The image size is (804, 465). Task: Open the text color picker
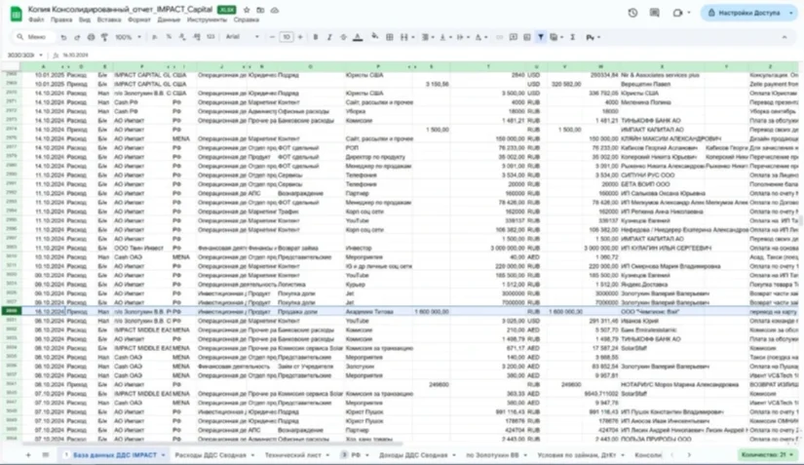tap(358, 37)
